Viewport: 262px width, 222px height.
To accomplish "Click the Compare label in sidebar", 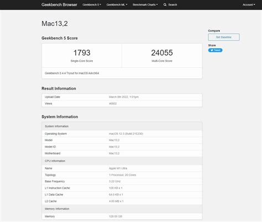I will pos(214,31).
